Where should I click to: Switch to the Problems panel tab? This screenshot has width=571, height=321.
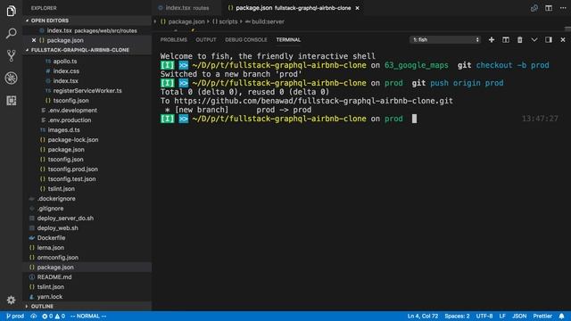point(174,39)
